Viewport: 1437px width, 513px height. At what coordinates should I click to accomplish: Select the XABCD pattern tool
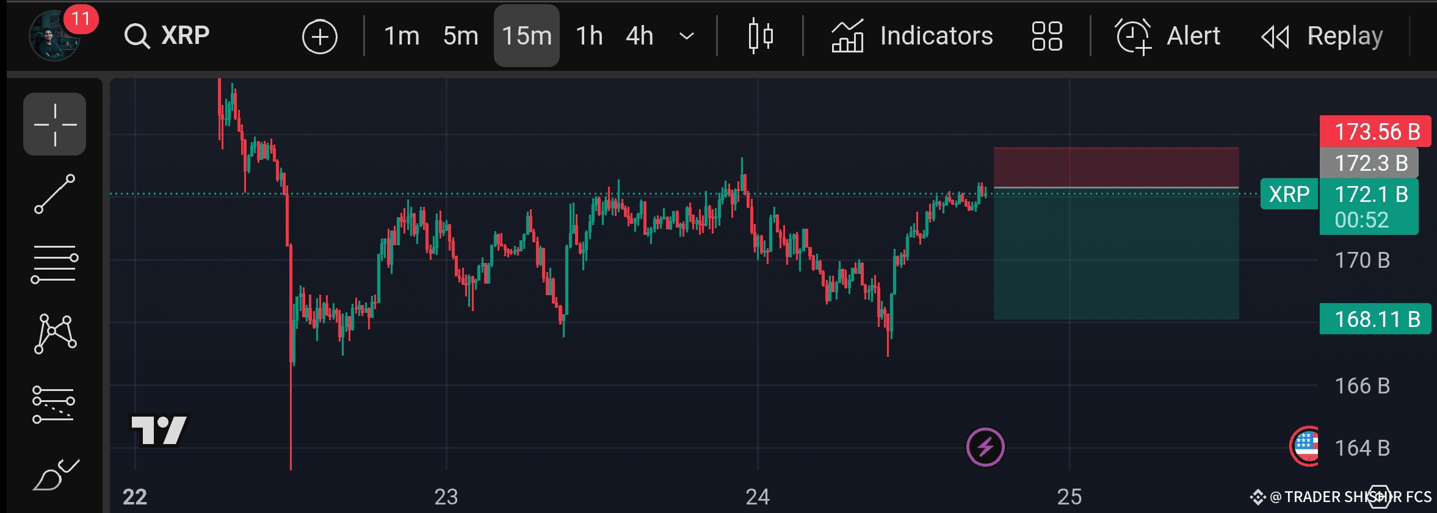click(54, 334)
